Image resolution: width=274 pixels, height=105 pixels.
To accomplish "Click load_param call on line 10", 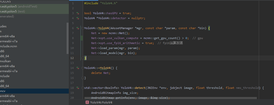I will [x=108, y=48].
